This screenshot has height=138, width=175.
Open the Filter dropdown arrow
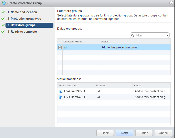tap(167, 35)
